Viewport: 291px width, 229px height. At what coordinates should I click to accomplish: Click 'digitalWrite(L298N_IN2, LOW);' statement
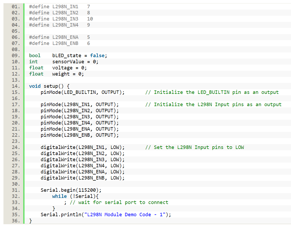[83, 153]
